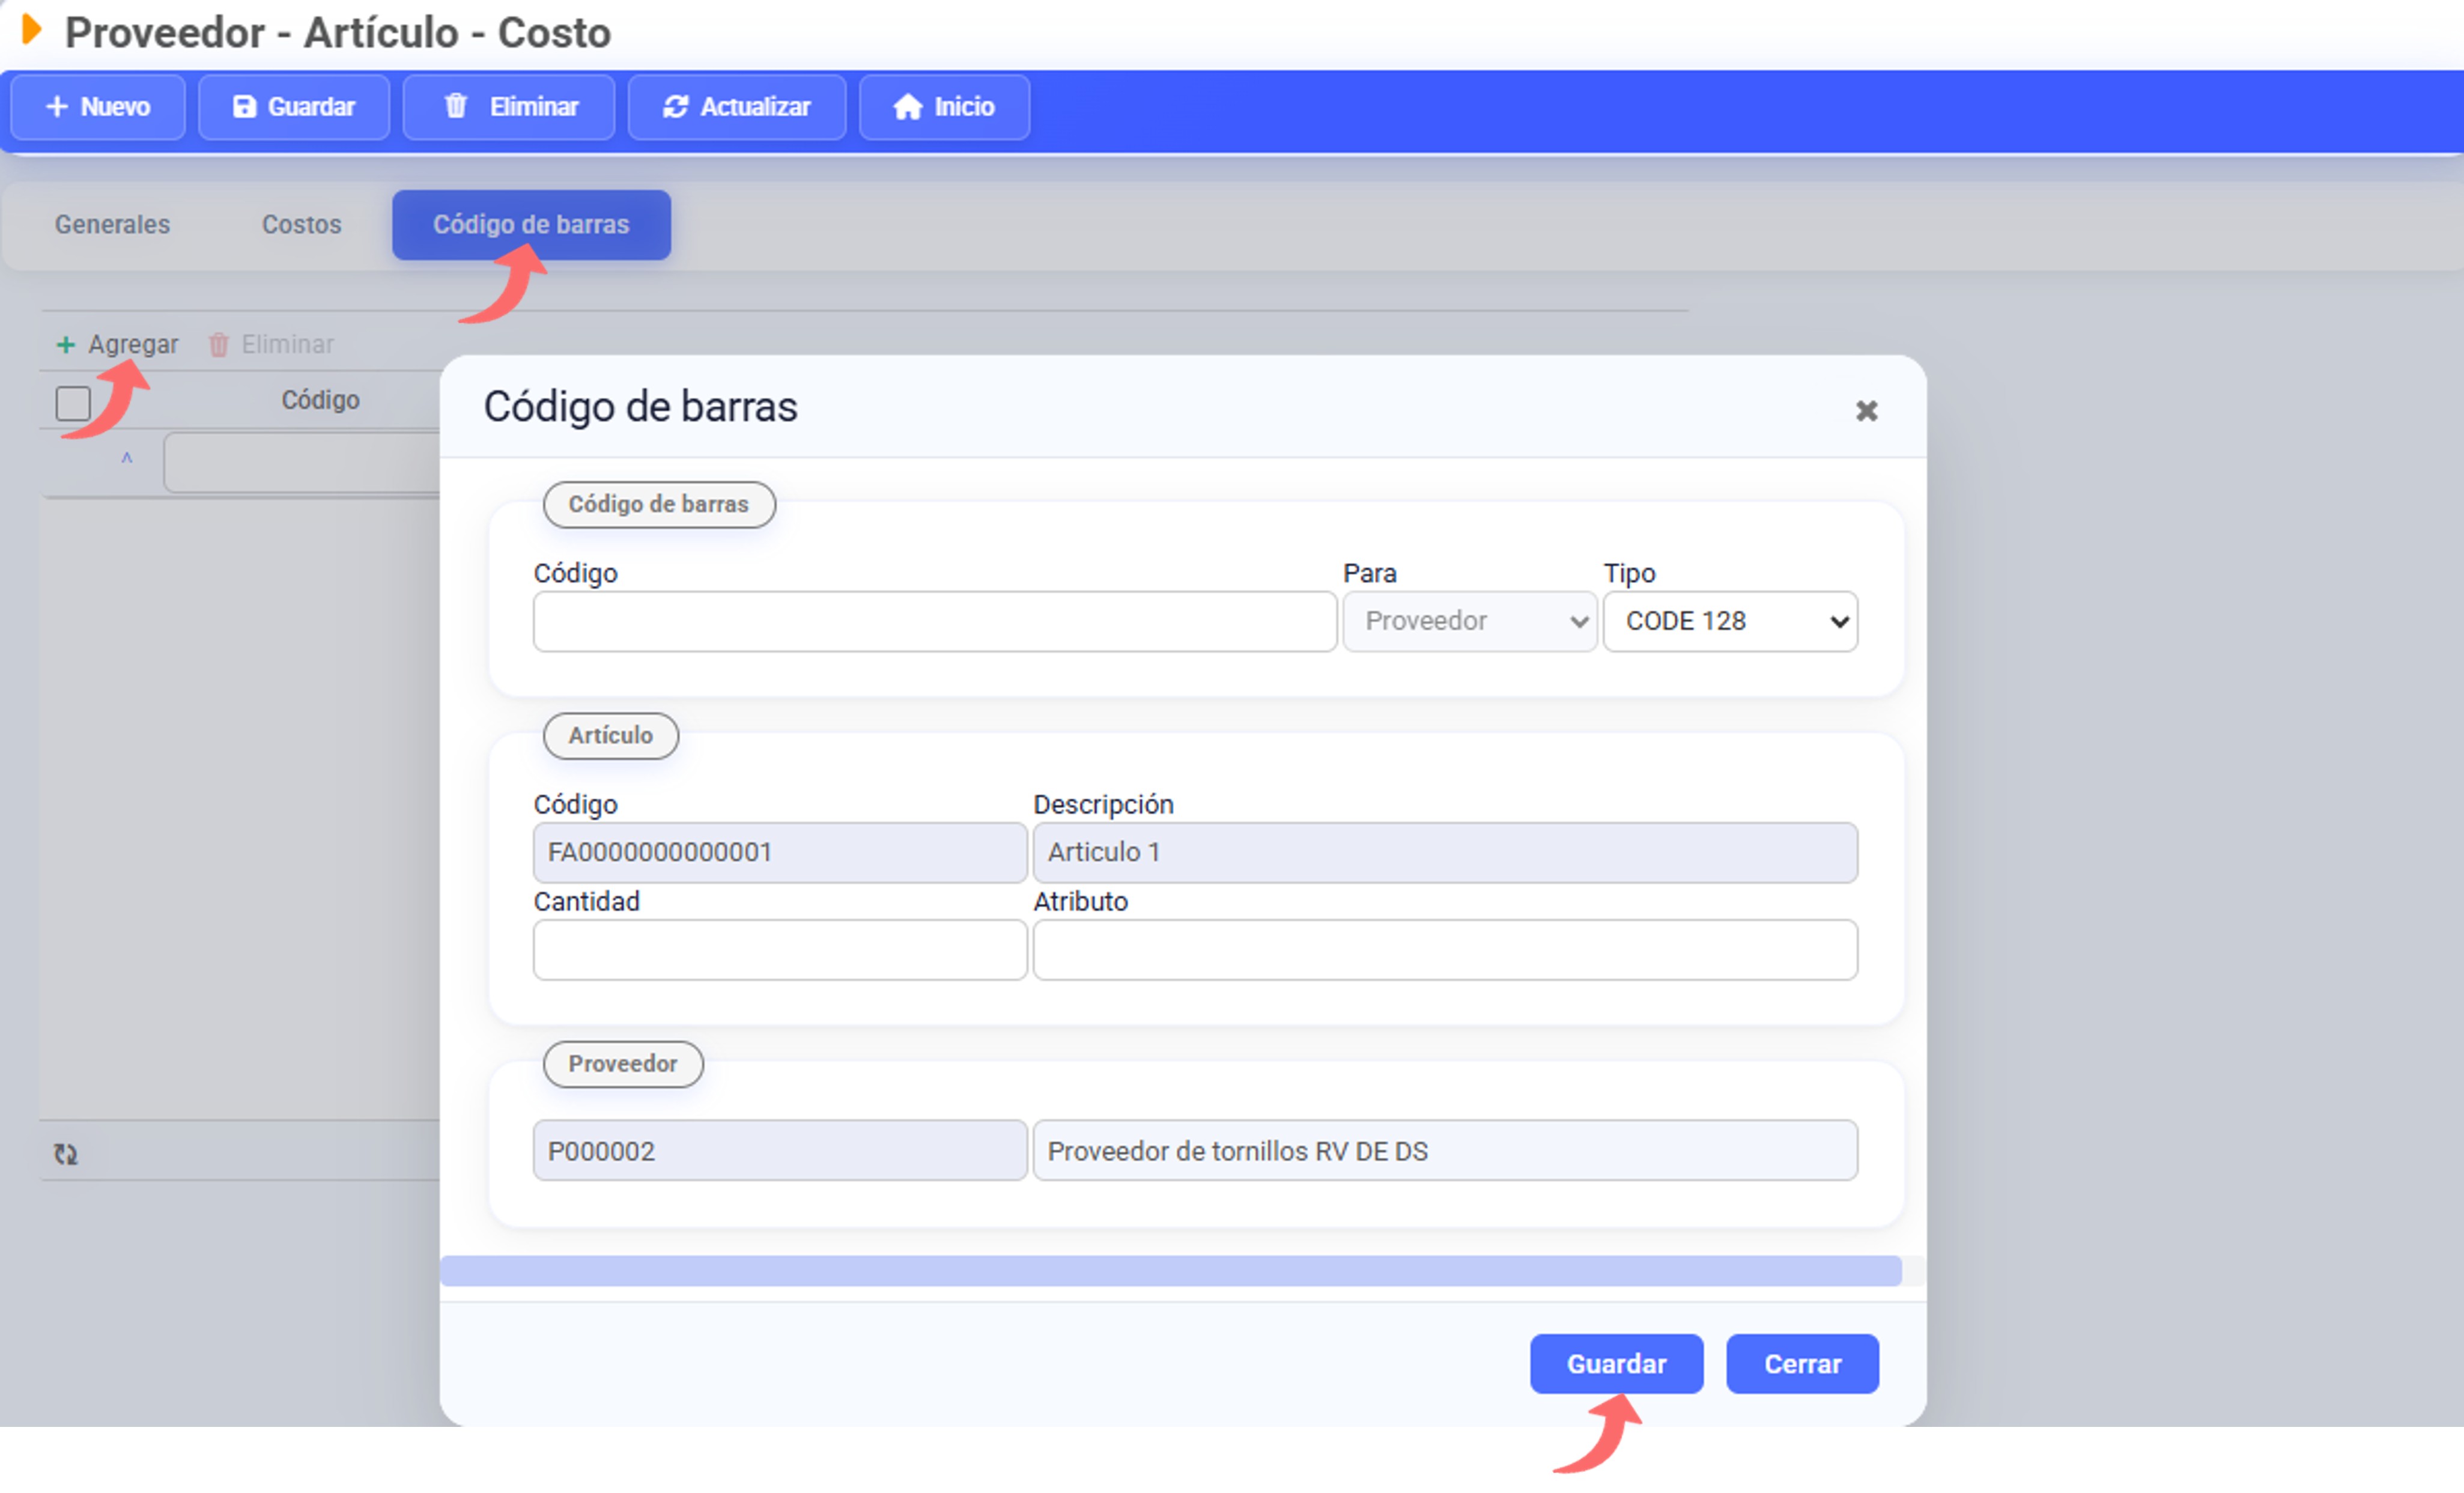Click the Cantidad input field
Viewport: 2464px width, 1493px height.
click(x=779, y=949)
